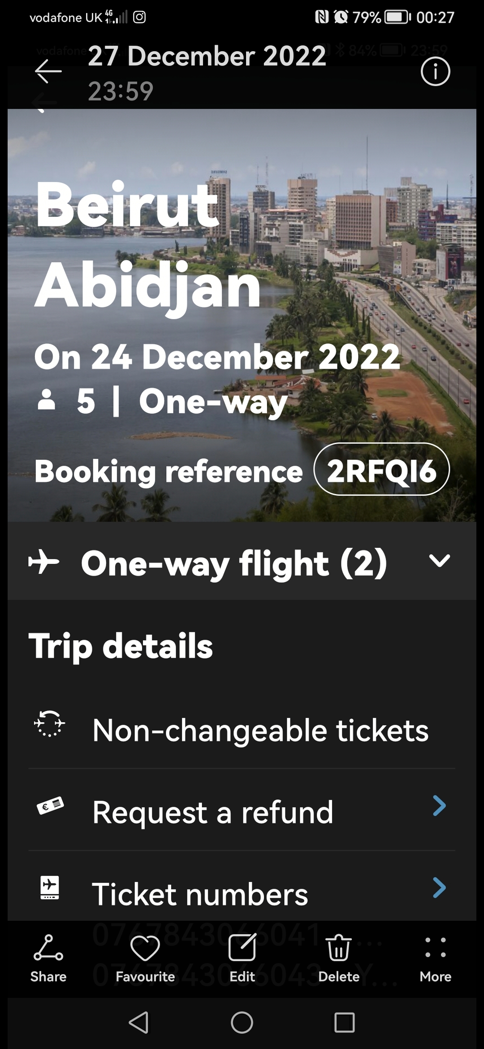Mark screenshot as Favourite
Image resolution: width=484 pixels, height=1049 pixels.
(x=145, y=954)
